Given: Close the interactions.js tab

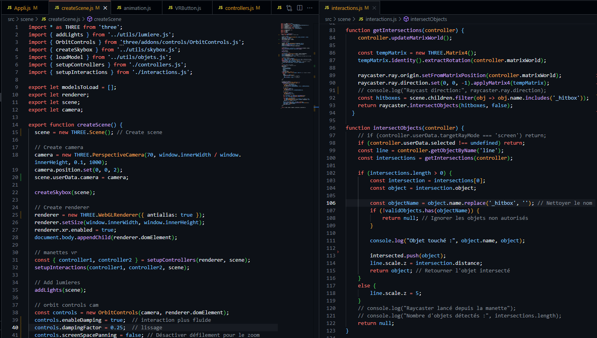Looking at the screenshot, I should point(374,8).
